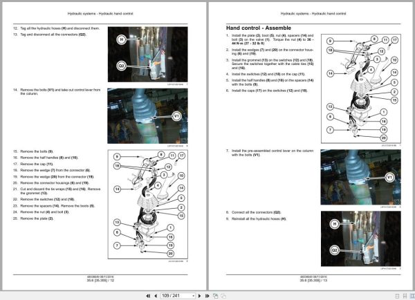This screenshot has width=415, height=300.
Task: Toggle two-page facing layout
Action: tap(412, 296)
